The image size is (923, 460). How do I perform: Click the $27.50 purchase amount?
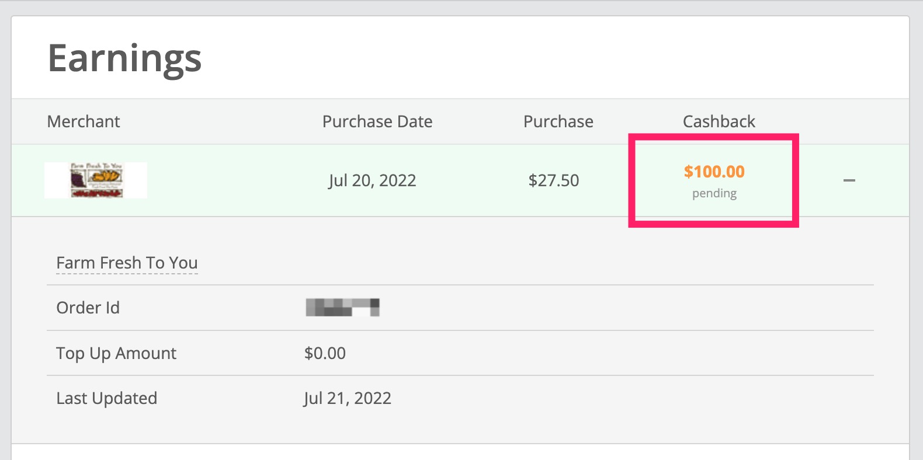pos(553,180)
